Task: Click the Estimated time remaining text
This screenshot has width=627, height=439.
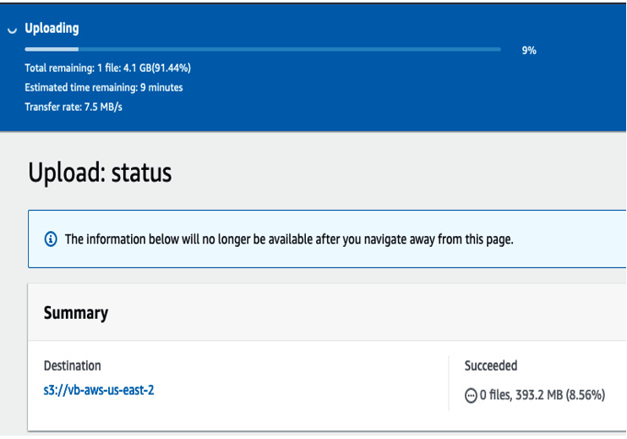Action: pyautogui.click(x=104, y=87)
